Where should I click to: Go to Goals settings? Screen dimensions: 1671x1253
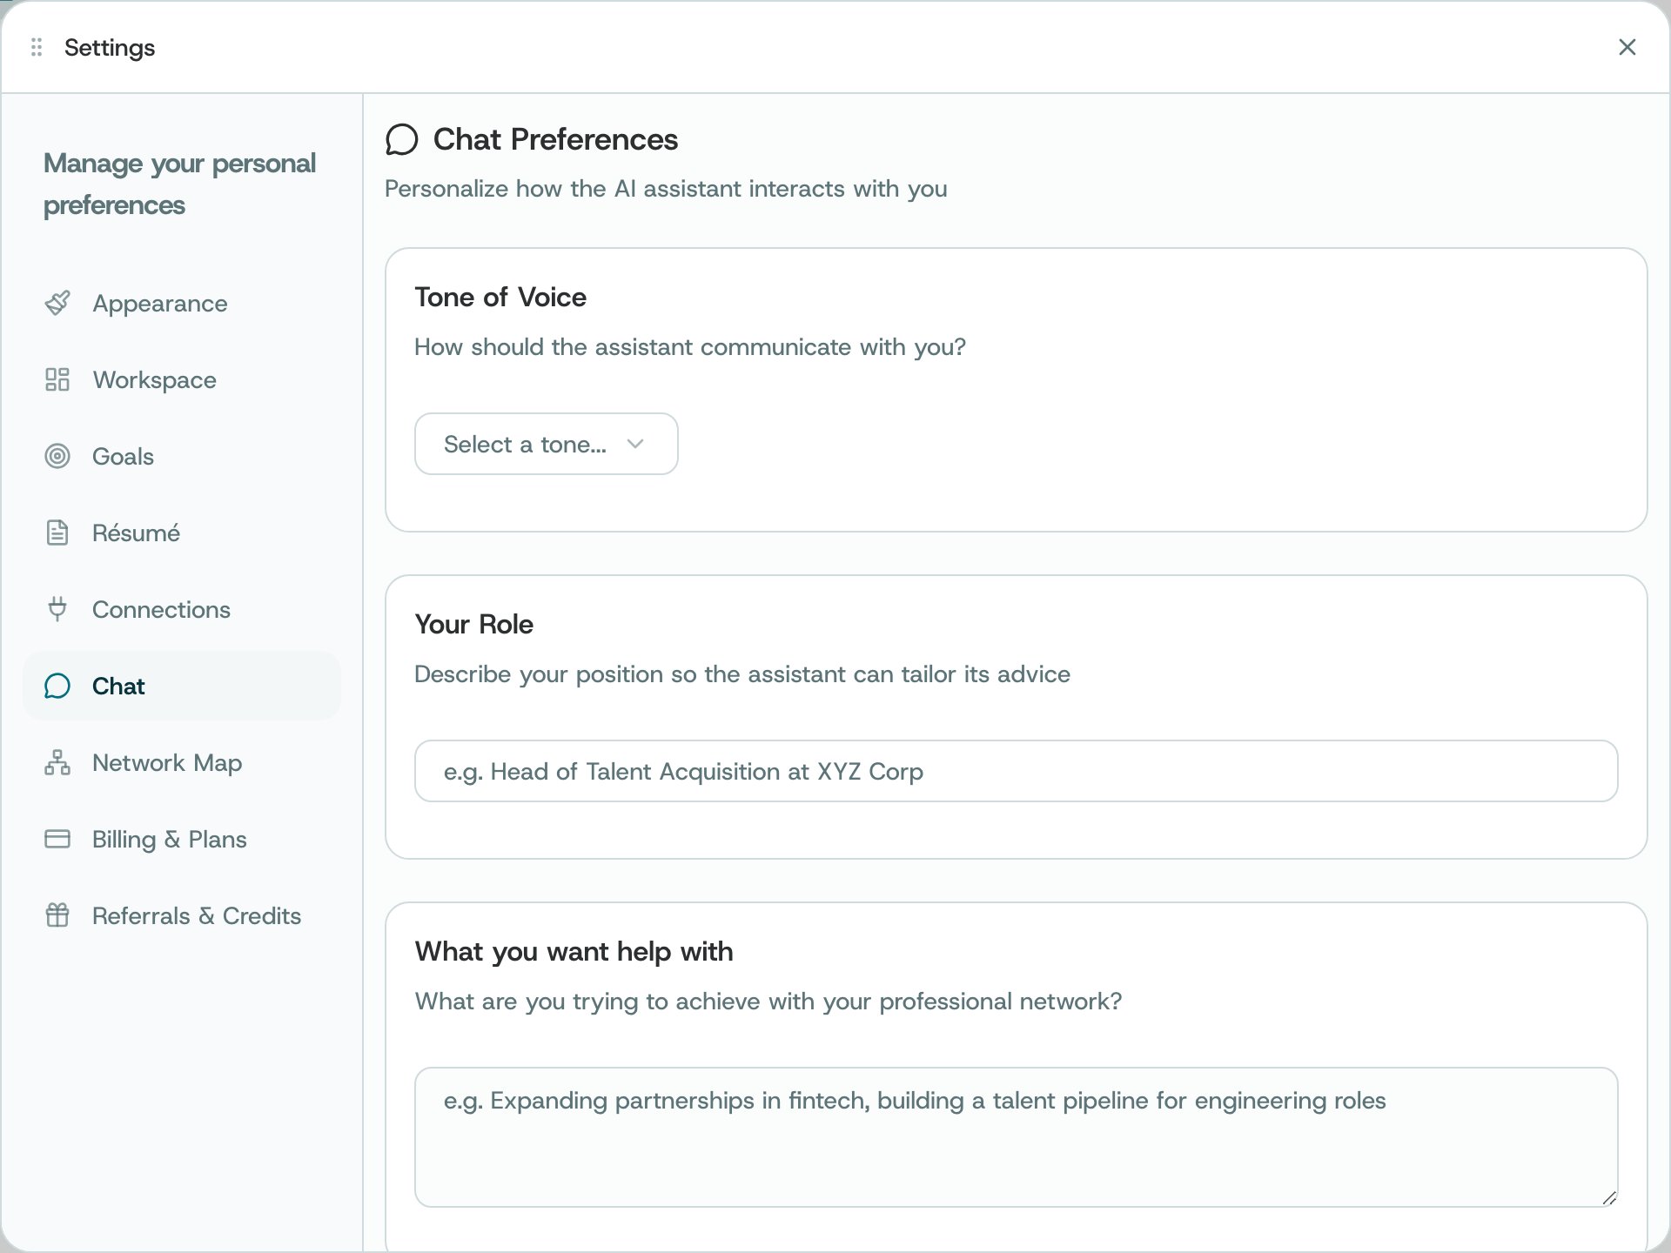point(181,456)
